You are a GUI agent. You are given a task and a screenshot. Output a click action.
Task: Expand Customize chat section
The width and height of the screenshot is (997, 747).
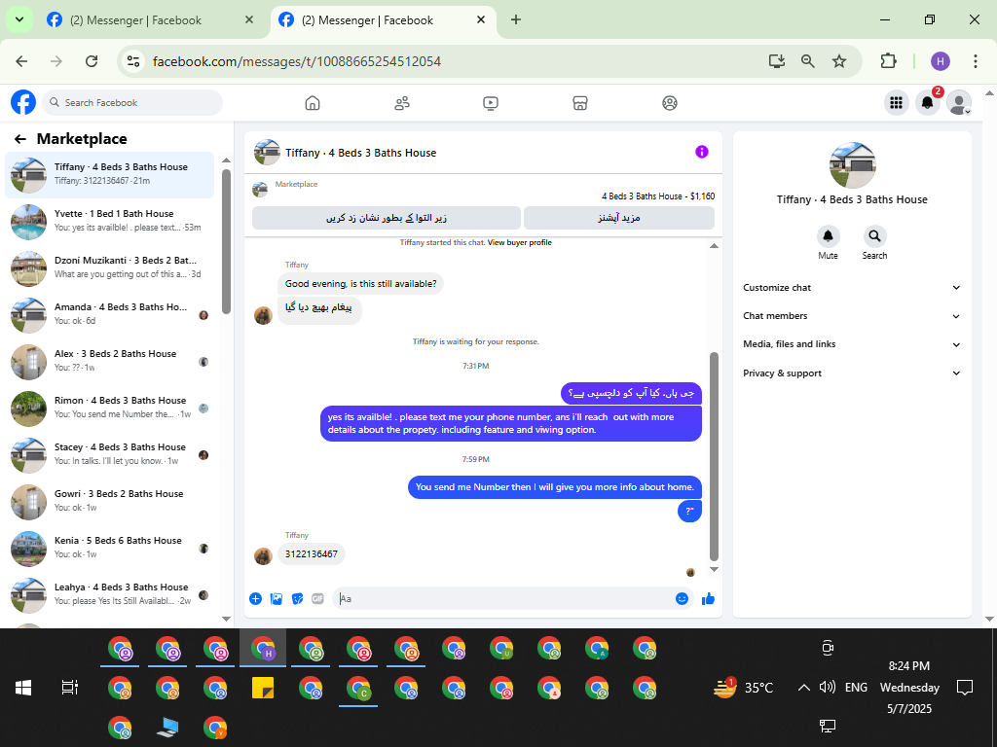coord(851,288)
